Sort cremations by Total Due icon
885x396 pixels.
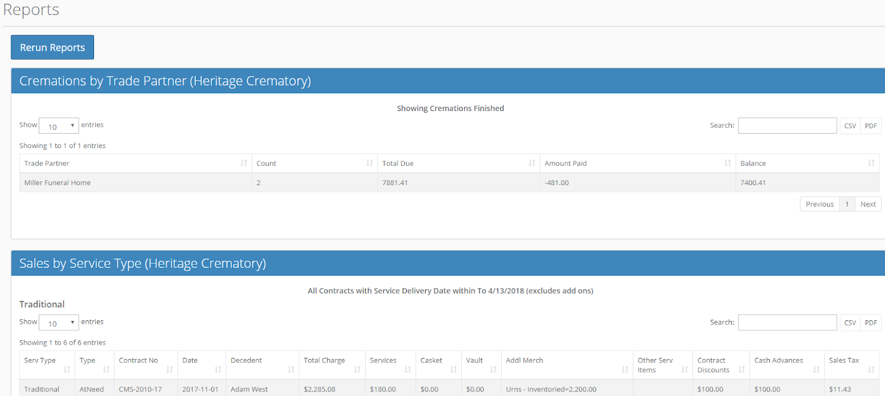coord(532,163)
